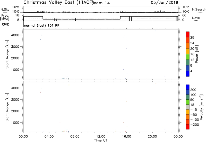This screenshot has height=142, width=206.
Task: Click the Nave legend label
Action: [x=196, y=18]
